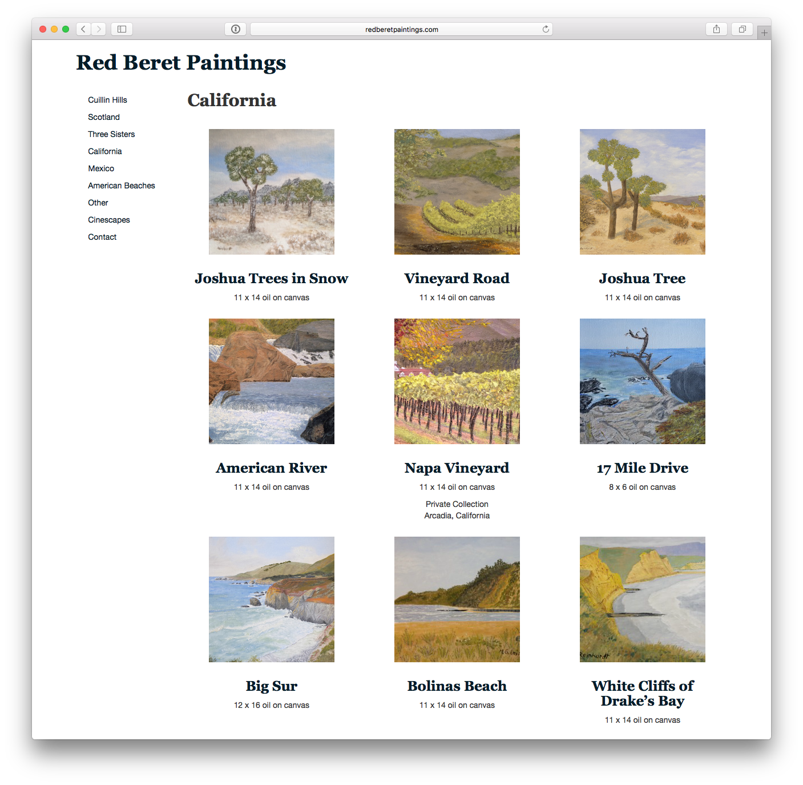The height and width of the screenshot is (785, 803).
Task: Click the White Cliffs of Drake's Bay title
Action: pyautogui.click(x=643, y=693)
